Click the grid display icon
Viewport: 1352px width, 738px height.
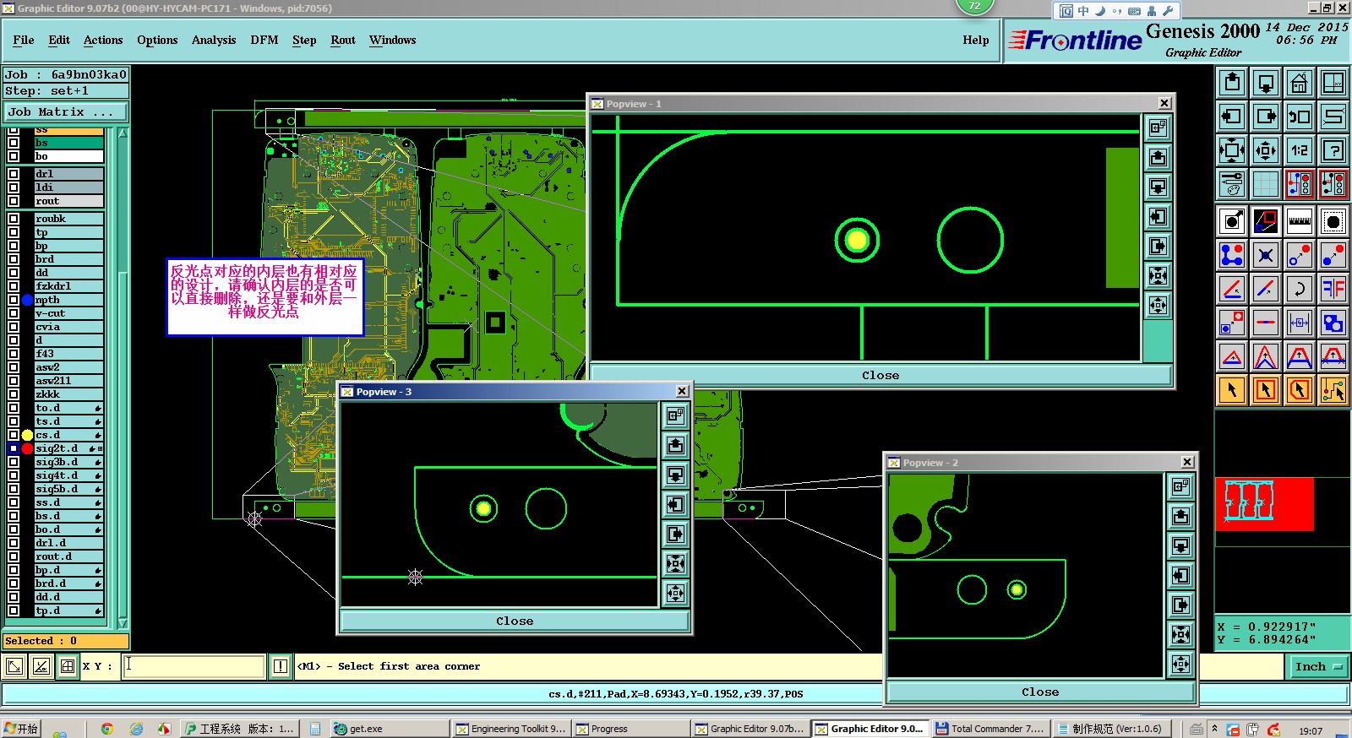(1266, 184)
